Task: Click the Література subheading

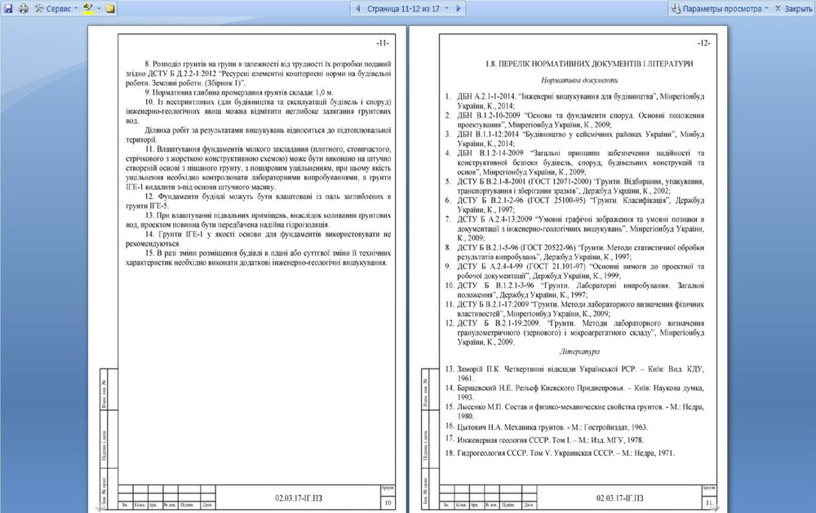Action: pos(579,352)
